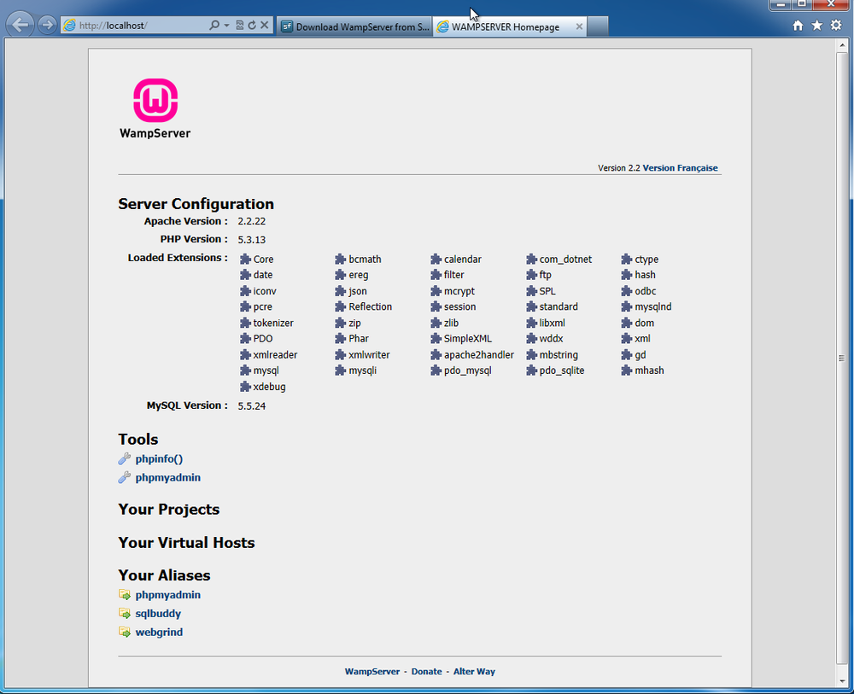Click the puzzle icon beside mhash

coord(626,370)
